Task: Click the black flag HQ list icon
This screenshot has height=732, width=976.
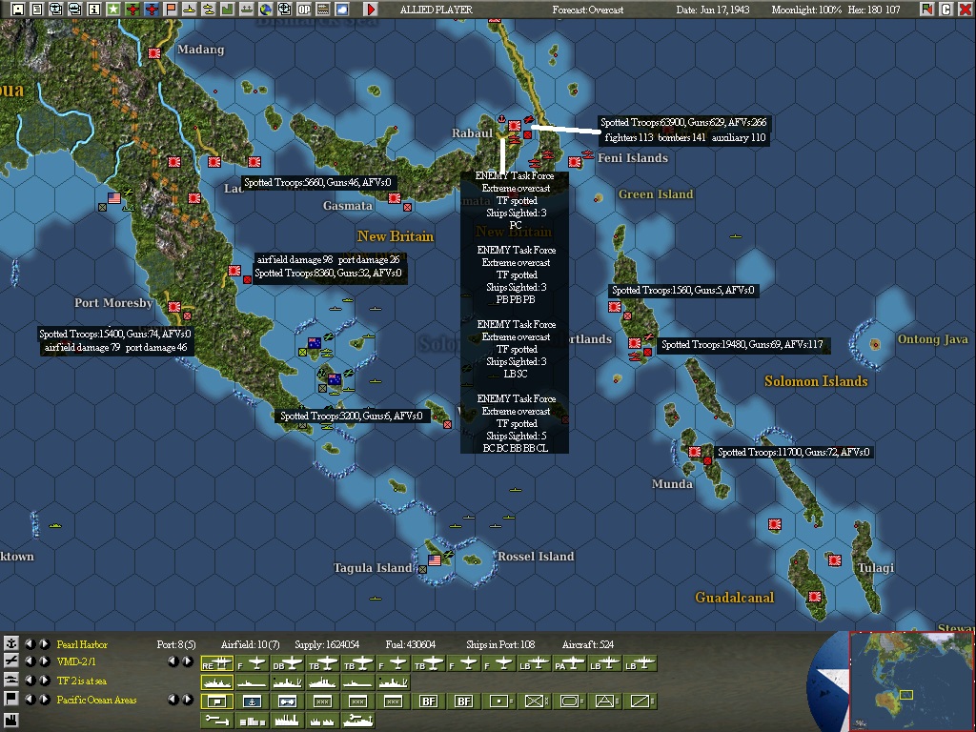Action: coord(11,699)
